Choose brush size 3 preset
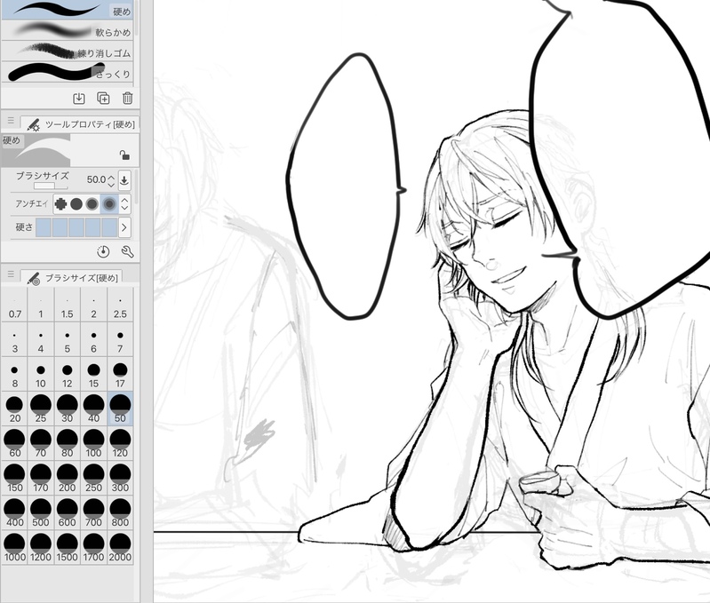710x603 pixels. (14, 340)
